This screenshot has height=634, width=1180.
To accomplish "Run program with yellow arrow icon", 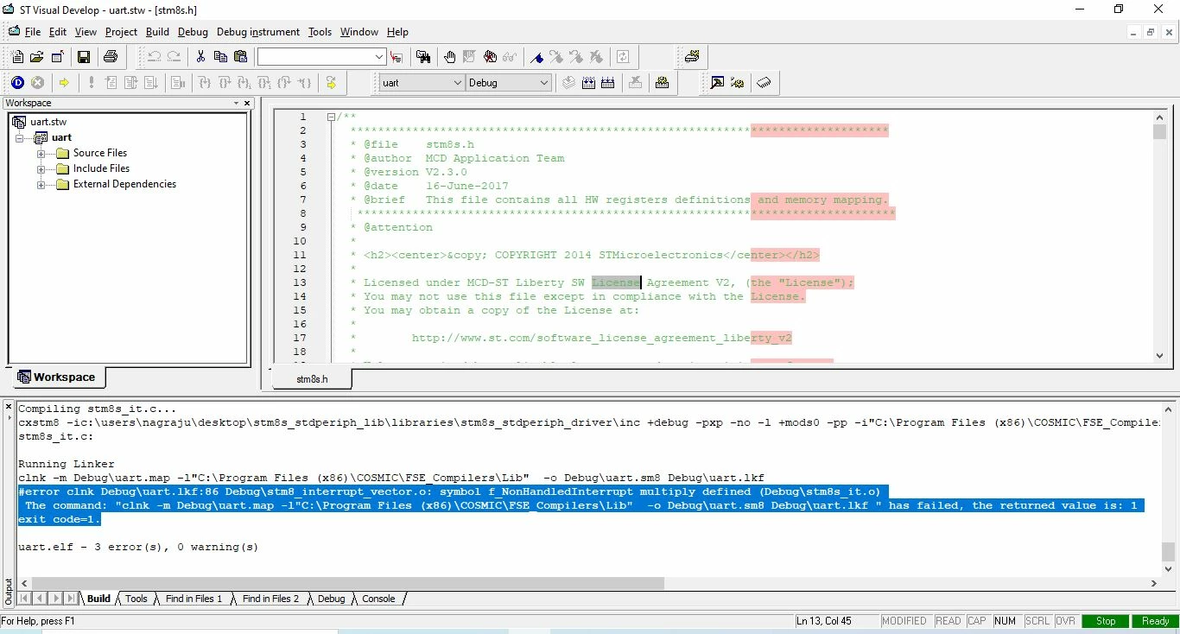I will (64, 83).
